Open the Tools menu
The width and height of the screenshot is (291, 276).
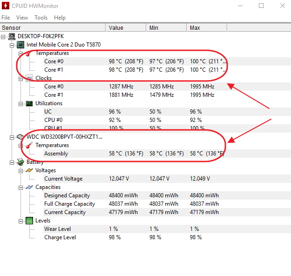[x=41, y=18]
